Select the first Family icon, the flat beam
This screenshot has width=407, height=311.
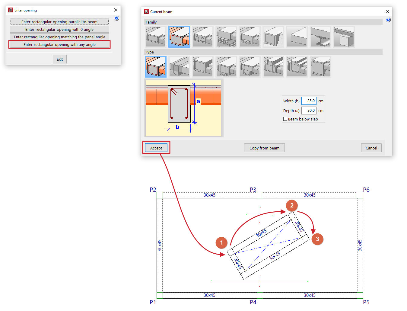[x=156, y=37]
